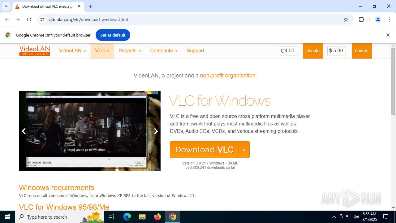Open the Chrome profile avatar
The image size is (396, 223).
click(378, 20)
